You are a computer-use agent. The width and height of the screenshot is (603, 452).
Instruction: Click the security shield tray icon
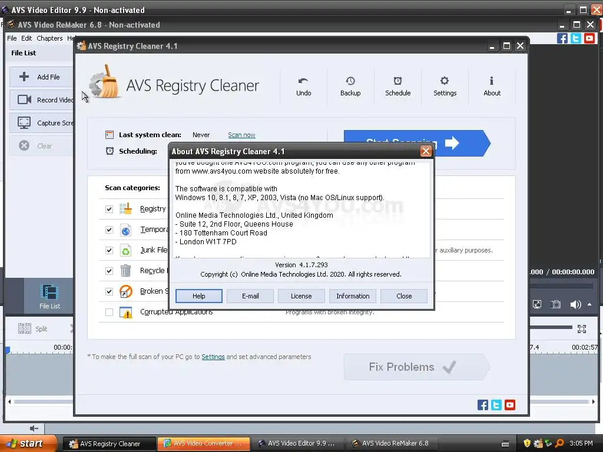click(527, 443)
